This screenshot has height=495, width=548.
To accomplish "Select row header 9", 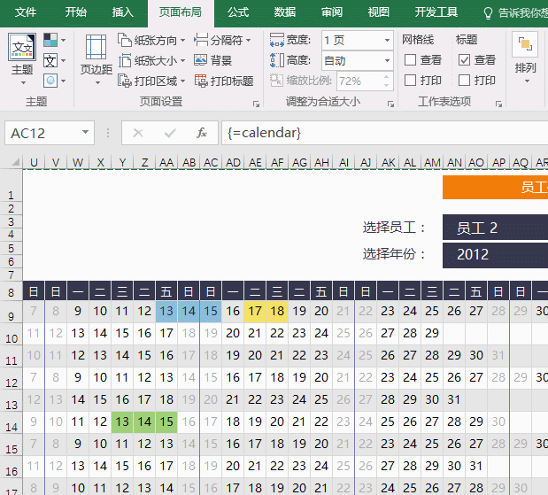I will pos(12,313).
